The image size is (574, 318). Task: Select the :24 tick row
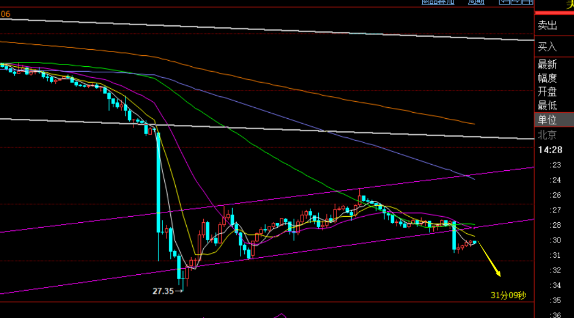[x=555, y=180]
